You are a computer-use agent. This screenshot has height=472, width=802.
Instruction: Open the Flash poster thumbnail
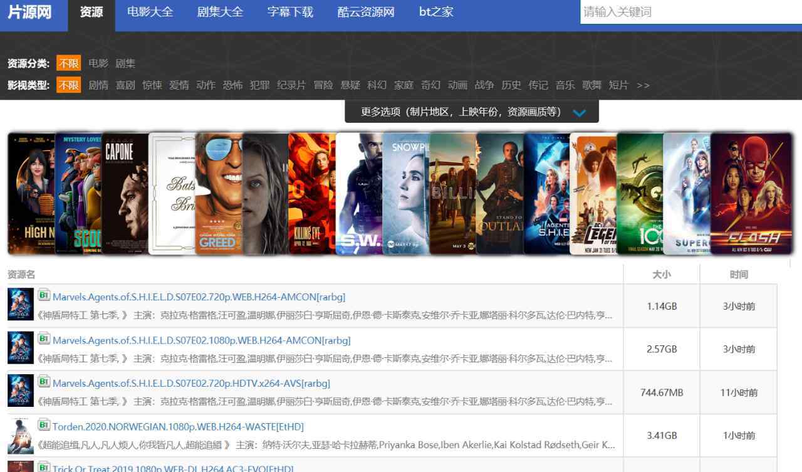click(x=751, y=194)
